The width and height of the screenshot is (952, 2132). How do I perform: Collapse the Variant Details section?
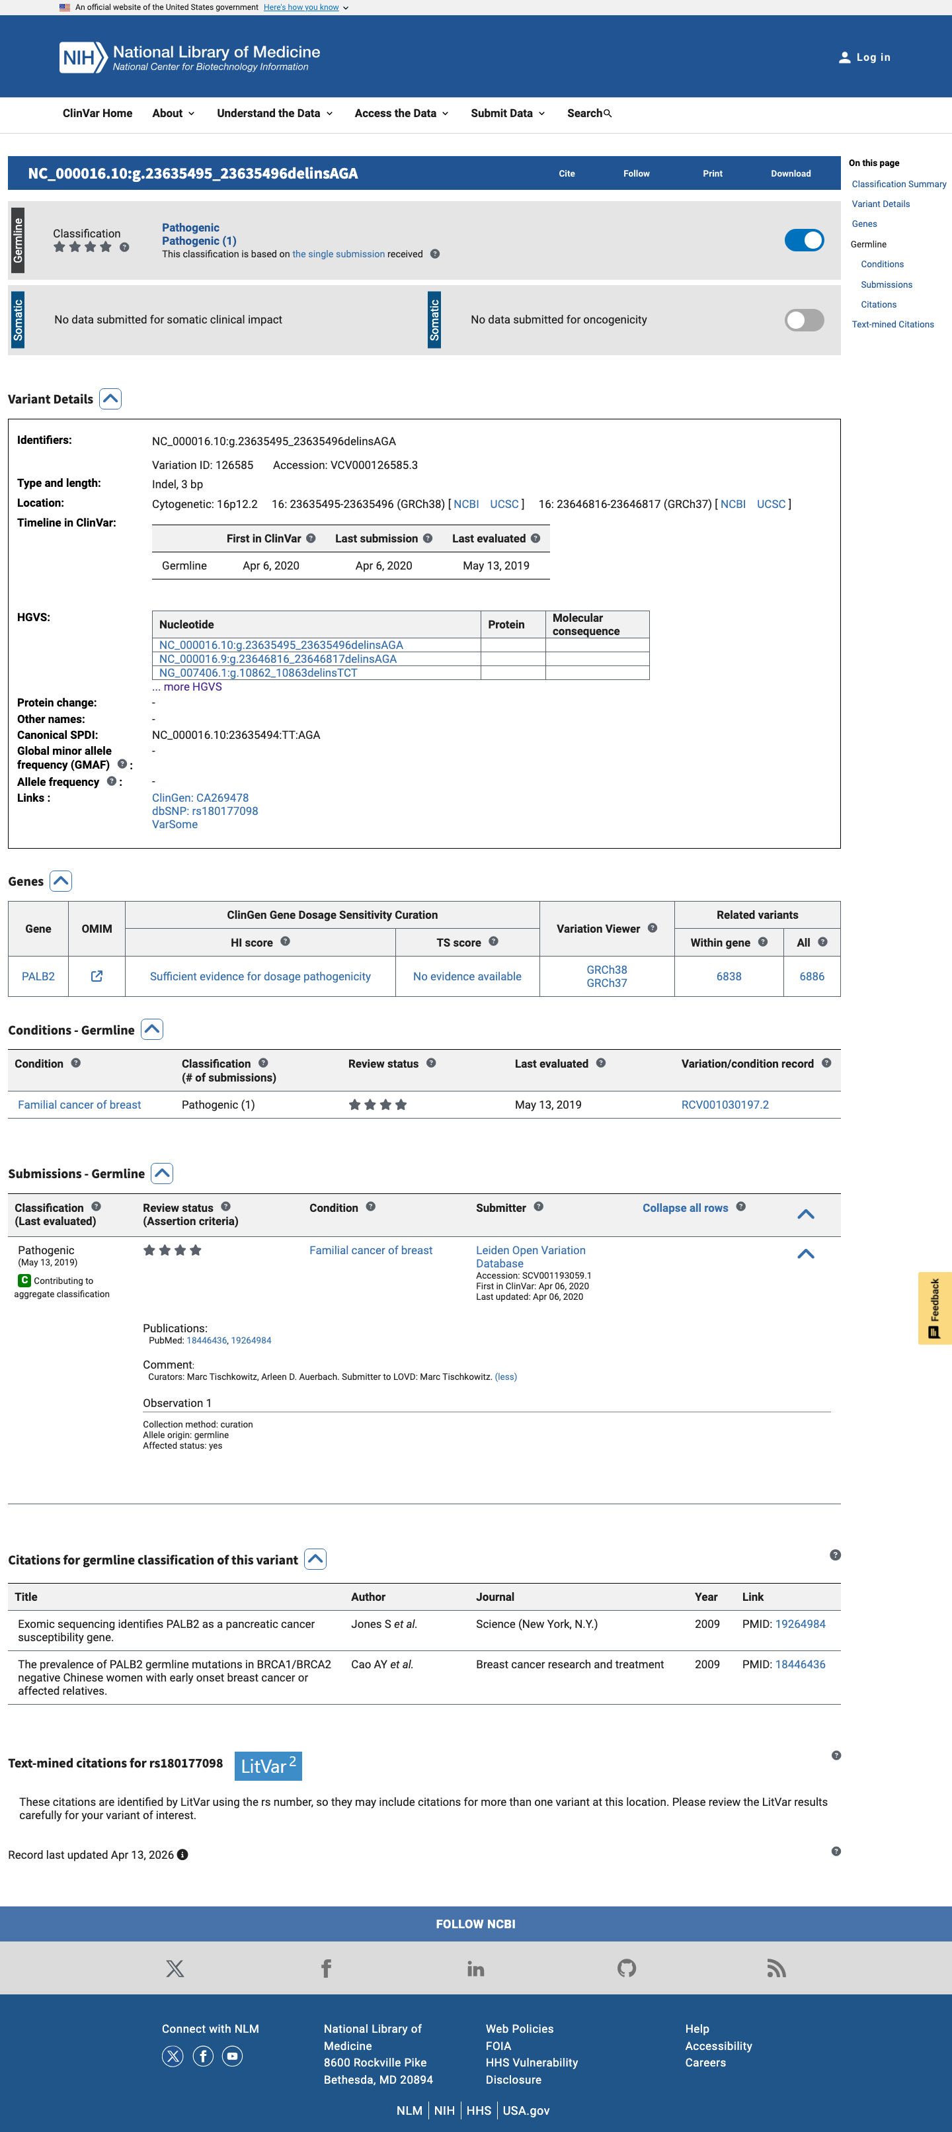(111, 399)
